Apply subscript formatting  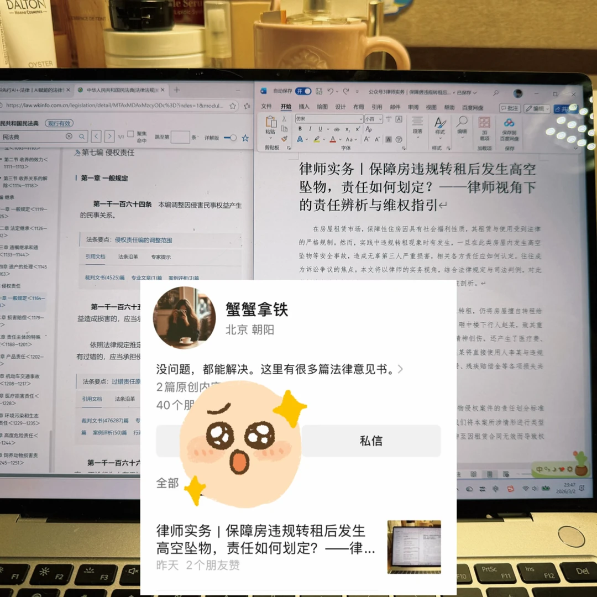[x=347, y=129]
